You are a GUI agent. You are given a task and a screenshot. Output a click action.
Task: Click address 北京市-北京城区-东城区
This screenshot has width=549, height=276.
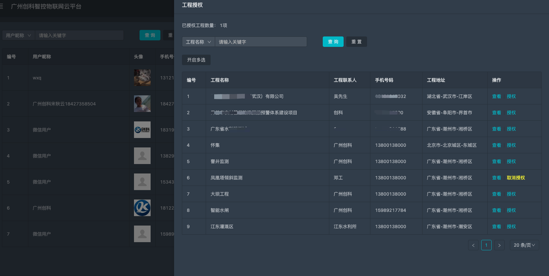point(452,145)
